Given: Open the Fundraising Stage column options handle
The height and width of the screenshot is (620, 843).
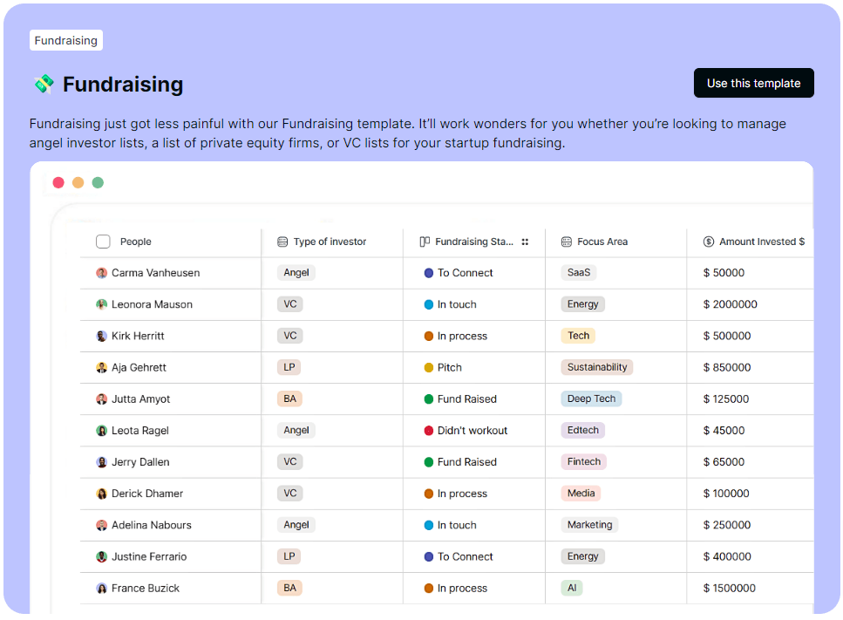Looking at the screenshot, I should click(x=525, y=242).
